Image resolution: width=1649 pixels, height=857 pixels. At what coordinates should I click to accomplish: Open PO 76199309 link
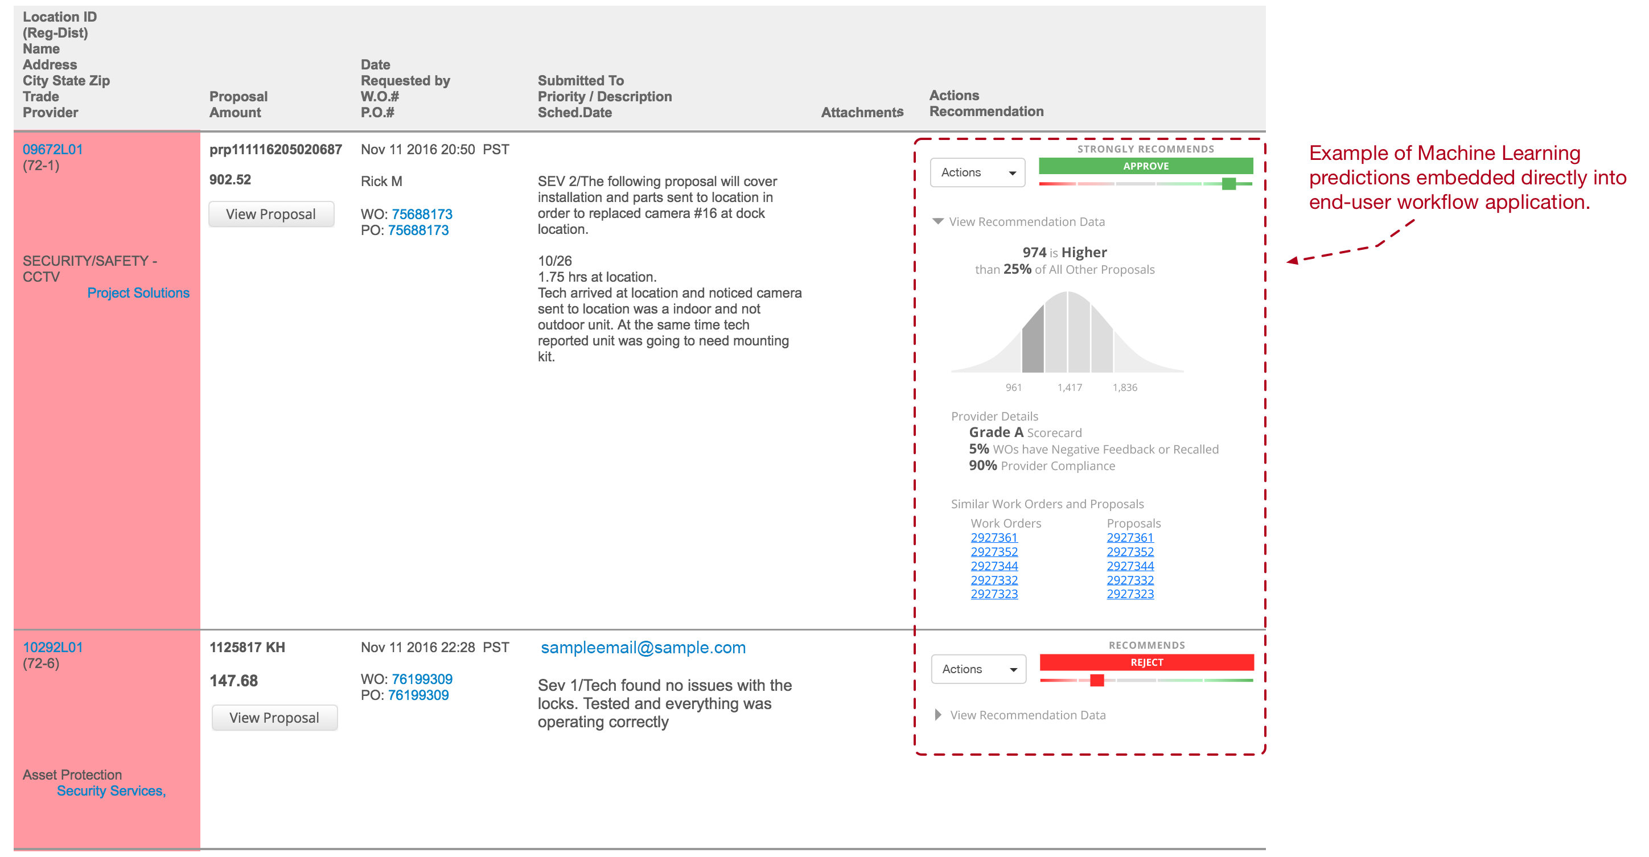[x=418, y=695]
